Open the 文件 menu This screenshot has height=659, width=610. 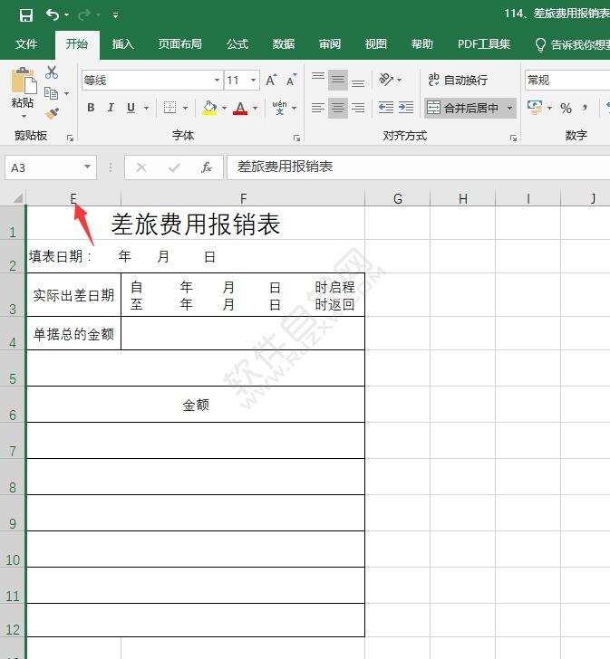pos(26,44)
